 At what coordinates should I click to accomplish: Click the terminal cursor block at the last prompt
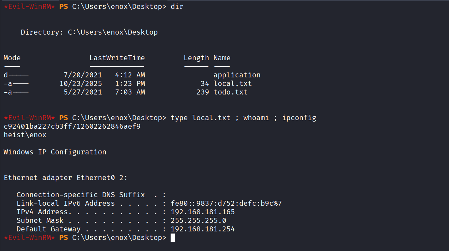click(173, 238)
